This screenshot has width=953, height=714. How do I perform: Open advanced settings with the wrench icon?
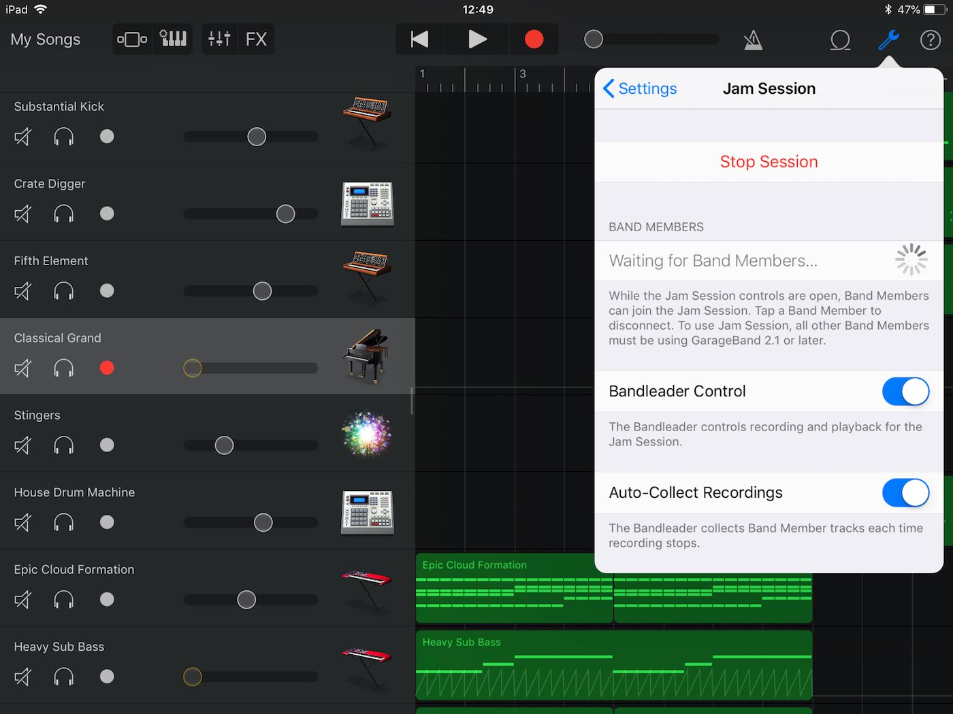tap(889, 40)
